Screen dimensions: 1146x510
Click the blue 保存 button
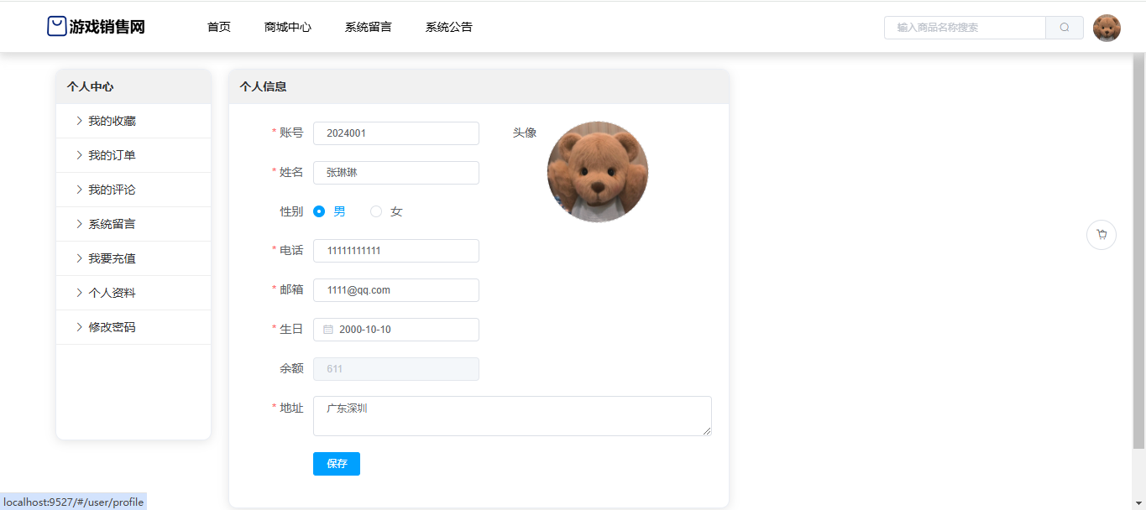tap(337, 464)
